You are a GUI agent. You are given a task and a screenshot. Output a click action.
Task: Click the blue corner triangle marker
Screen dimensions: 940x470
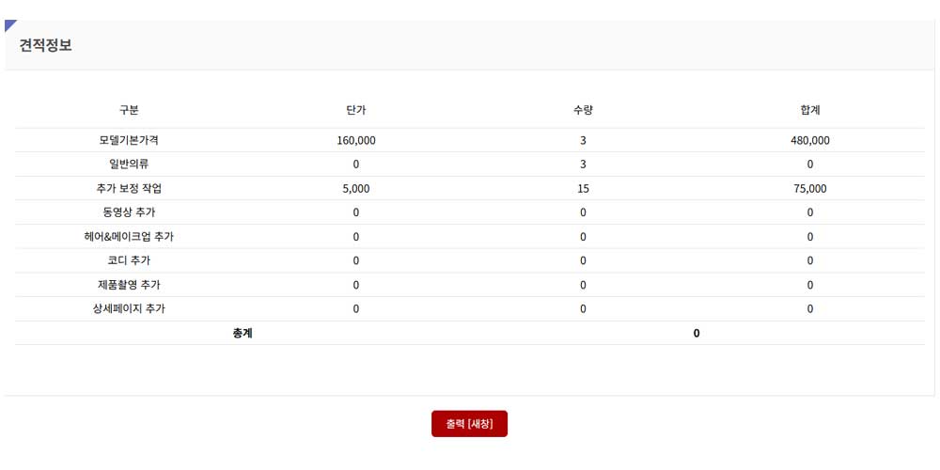[x=9, y=24]
